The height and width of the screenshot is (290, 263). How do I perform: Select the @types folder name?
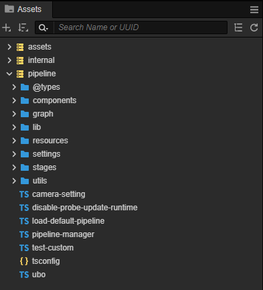click(x=46, y=87)
